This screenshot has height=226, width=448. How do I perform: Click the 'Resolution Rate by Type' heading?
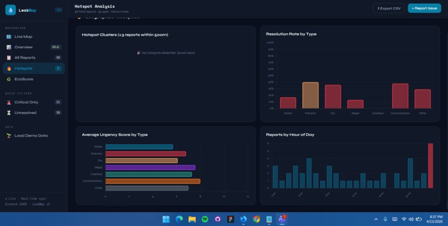coord(291,34)
